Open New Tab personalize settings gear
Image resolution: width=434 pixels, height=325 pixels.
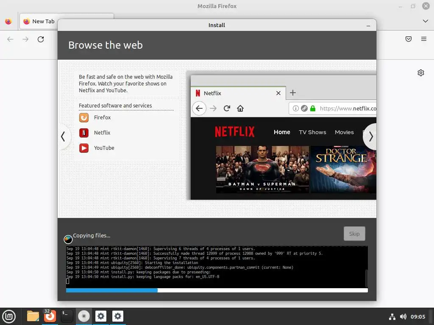tap(421, 73)
